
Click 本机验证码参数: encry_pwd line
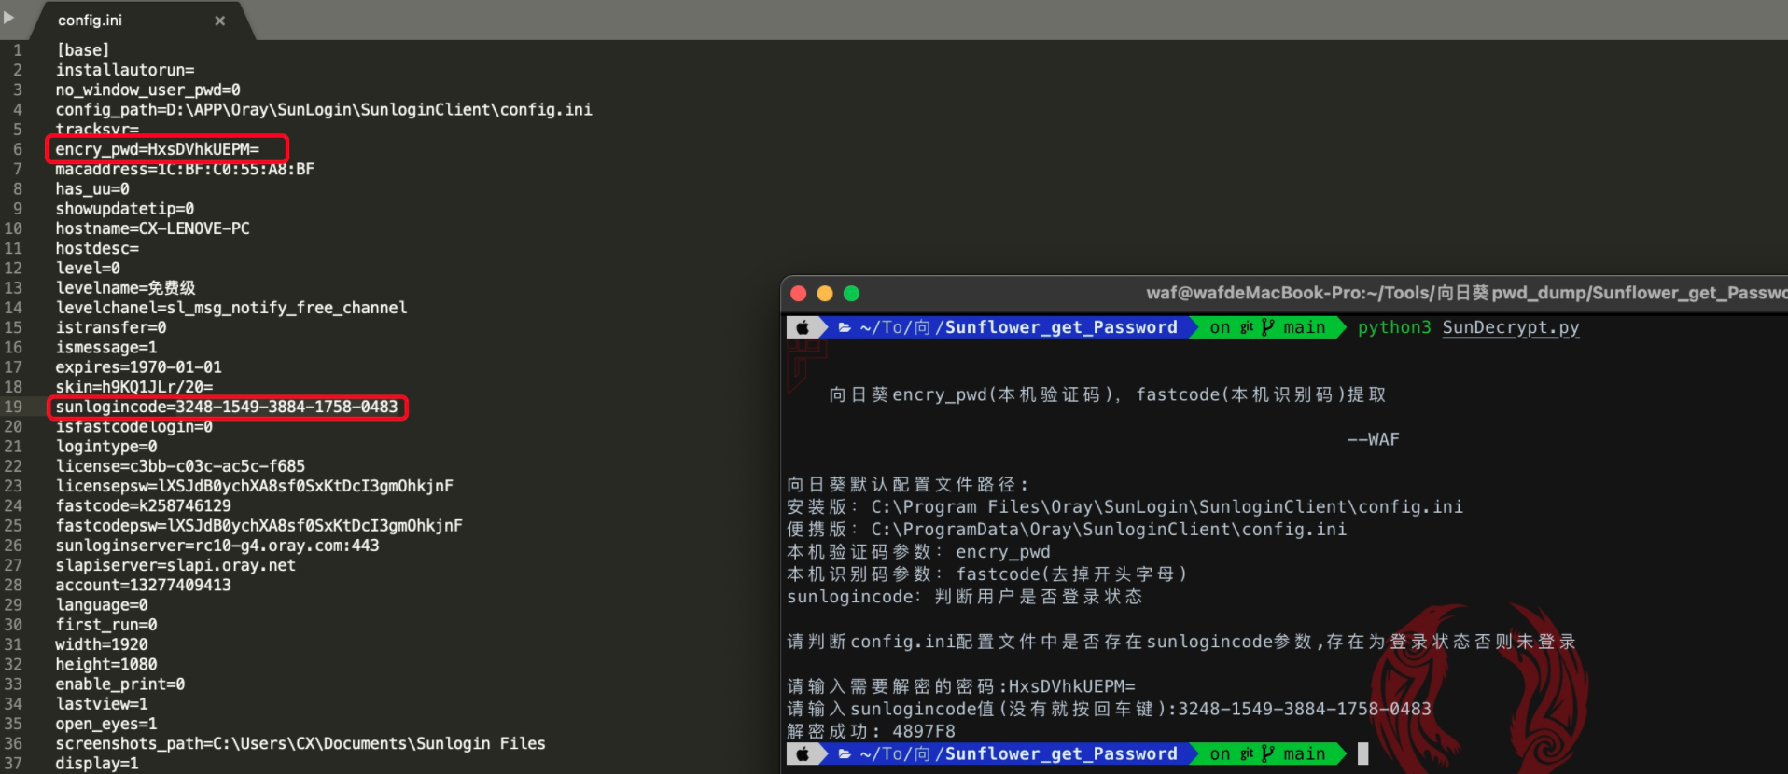click(918, 551)
